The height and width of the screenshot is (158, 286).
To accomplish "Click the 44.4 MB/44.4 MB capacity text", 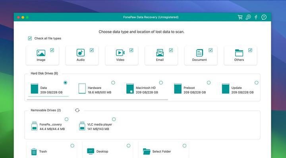I will coord(52,129).
